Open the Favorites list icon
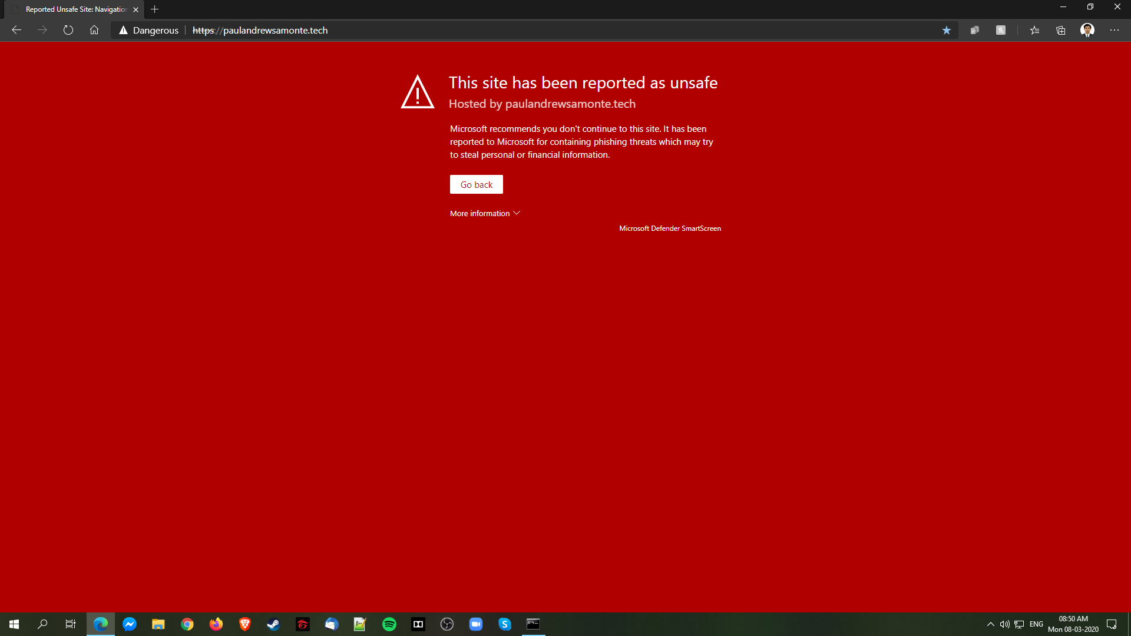Screen dimensions: 1131x636 point(1034,30)
